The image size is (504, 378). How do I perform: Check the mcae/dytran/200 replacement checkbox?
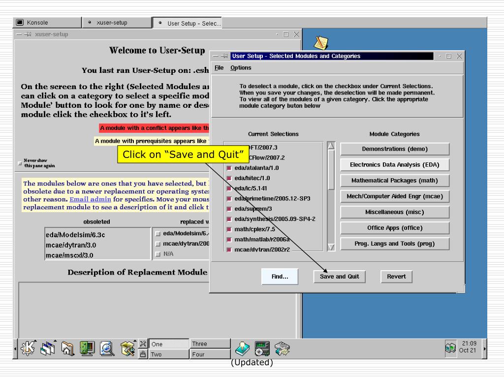tap(157, 244)
